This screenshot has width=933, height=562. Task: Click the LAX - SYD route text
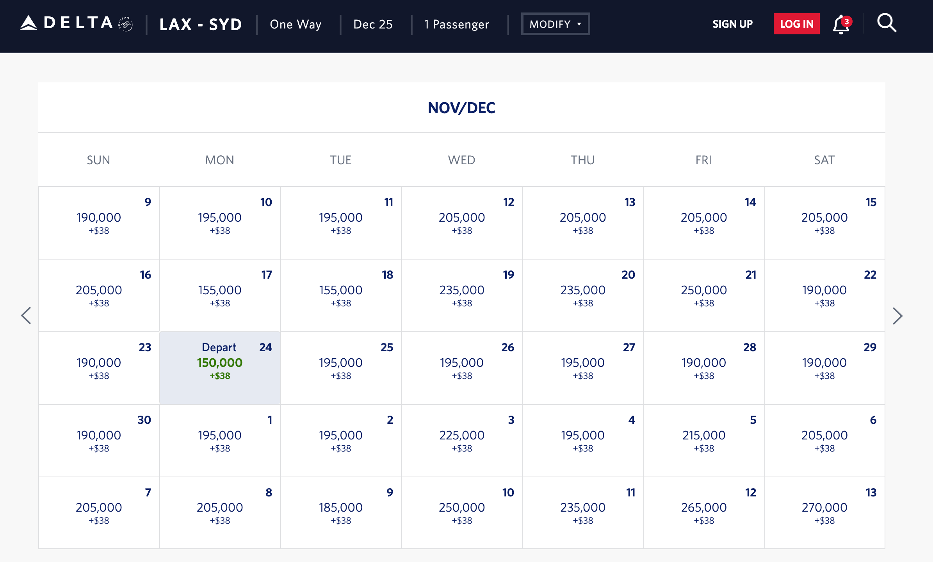click(201, 24)
